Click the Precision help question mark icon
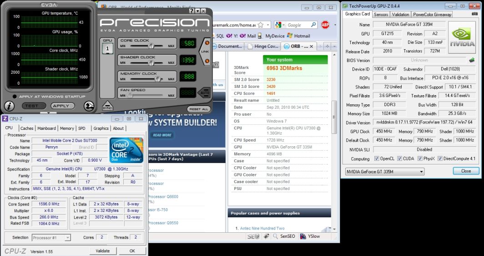 pyautogui.click(x=192, y=11)
